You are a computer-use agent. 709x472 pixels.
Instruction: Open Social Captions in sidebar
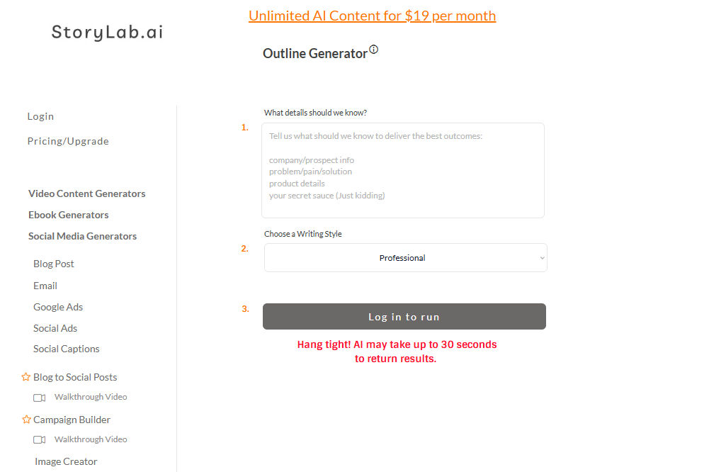point(67,349)
